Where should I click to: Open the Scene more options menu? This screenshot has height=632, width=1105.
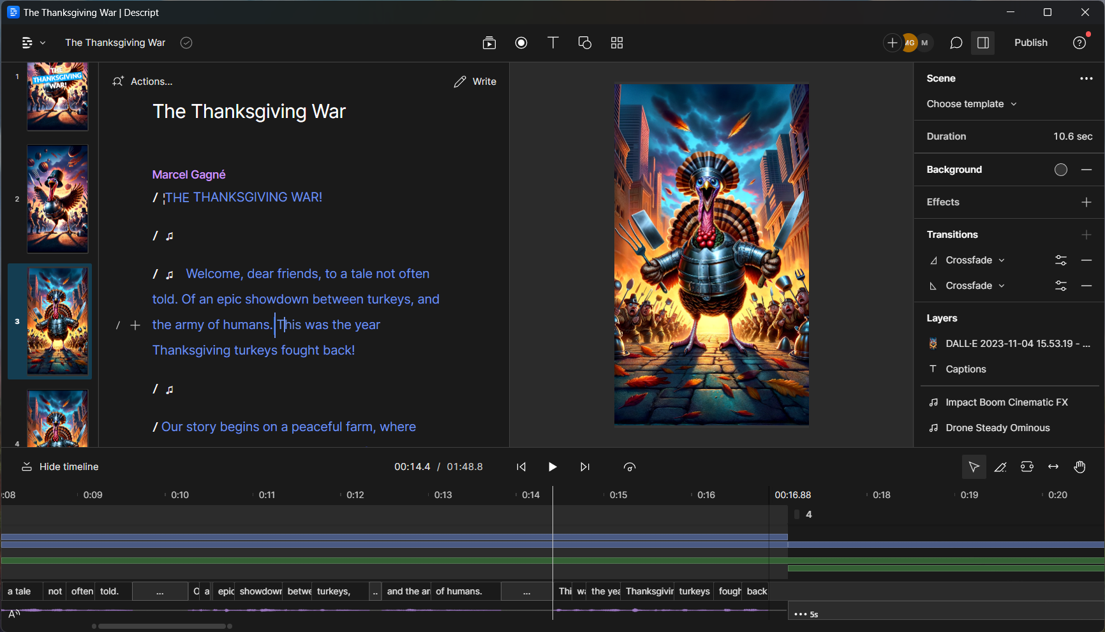(1086, 78)
